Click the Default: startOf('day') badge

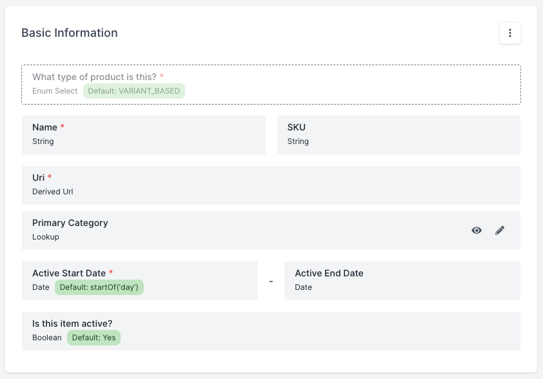[99, 287]
